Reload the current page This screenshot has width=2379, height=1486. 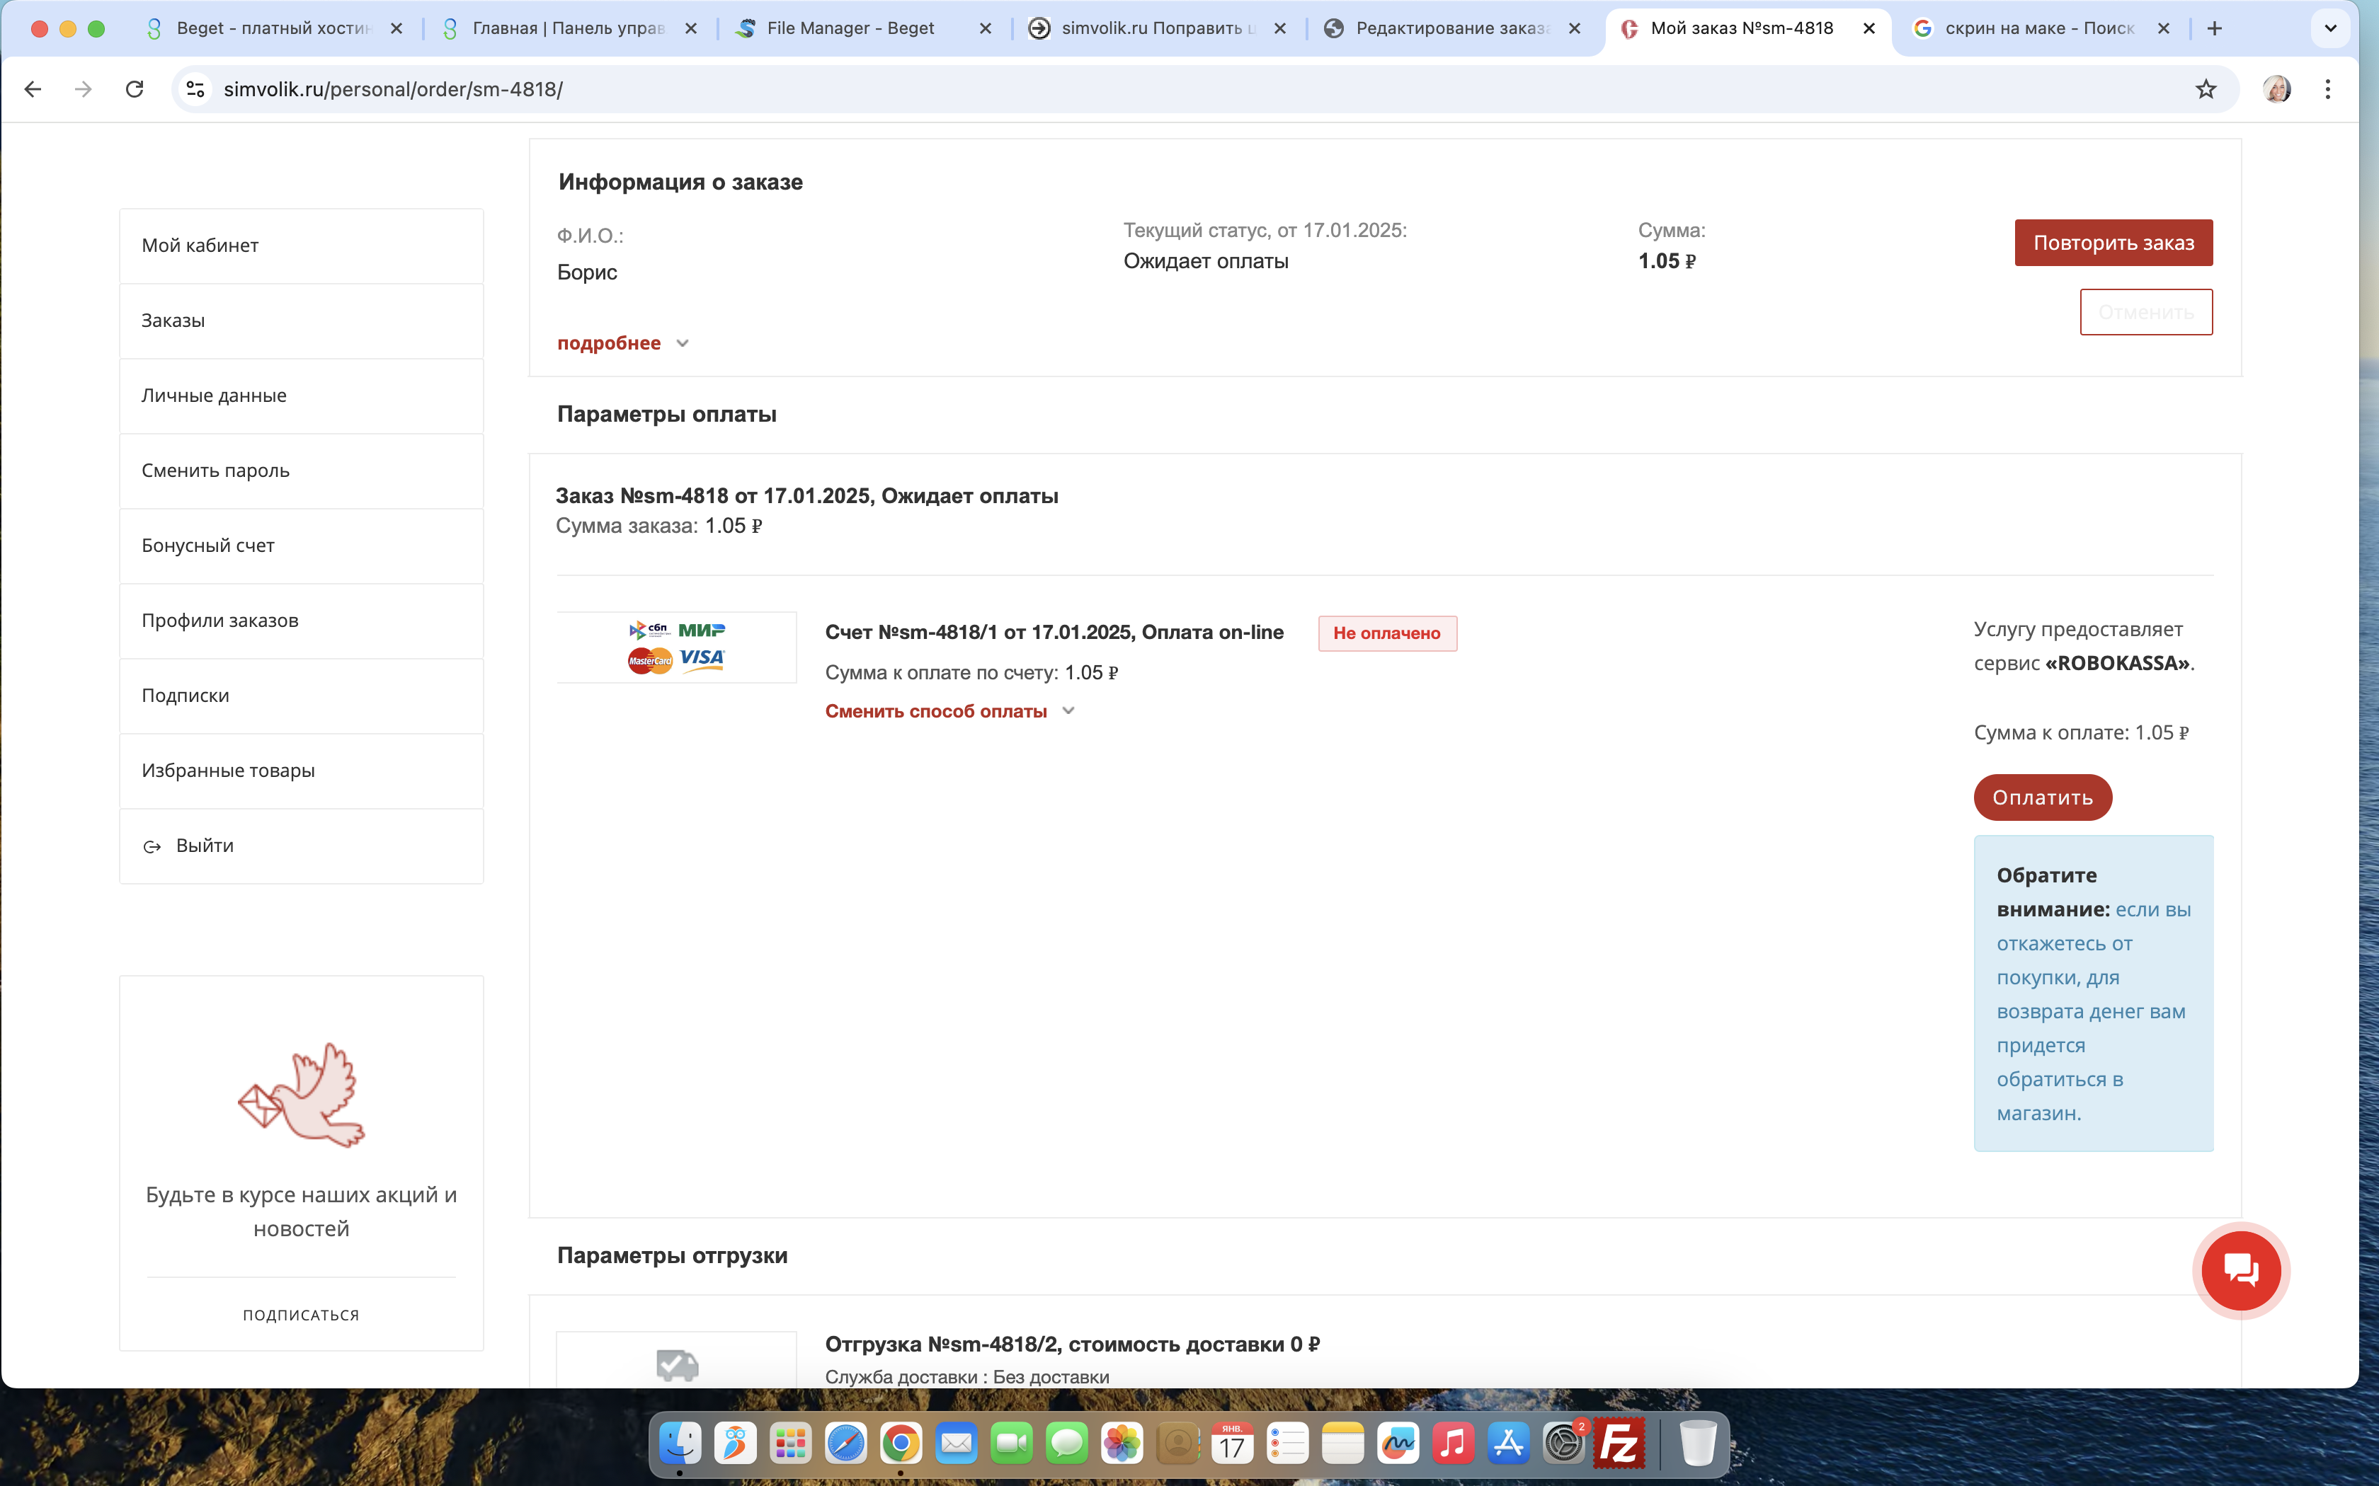click(x=135, y=89)
